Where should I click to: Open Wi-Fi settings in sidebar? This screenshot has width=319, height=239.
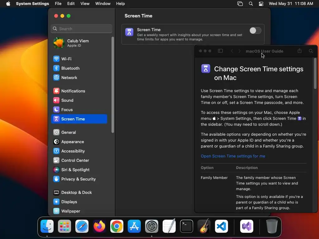click(79, 59)
